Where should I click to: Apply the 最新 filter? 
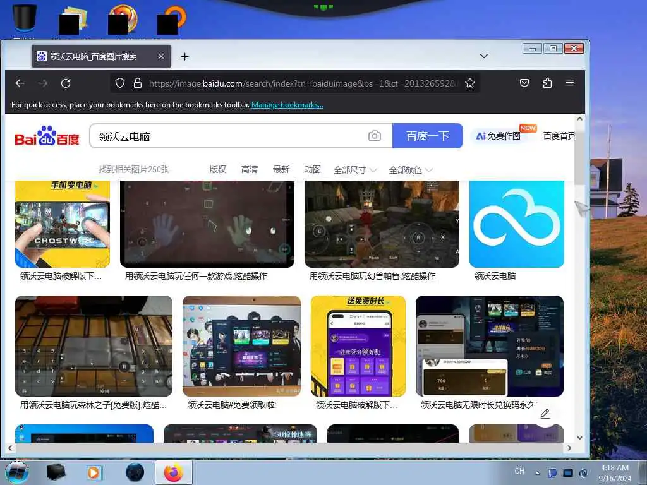[x=281, y=169]
